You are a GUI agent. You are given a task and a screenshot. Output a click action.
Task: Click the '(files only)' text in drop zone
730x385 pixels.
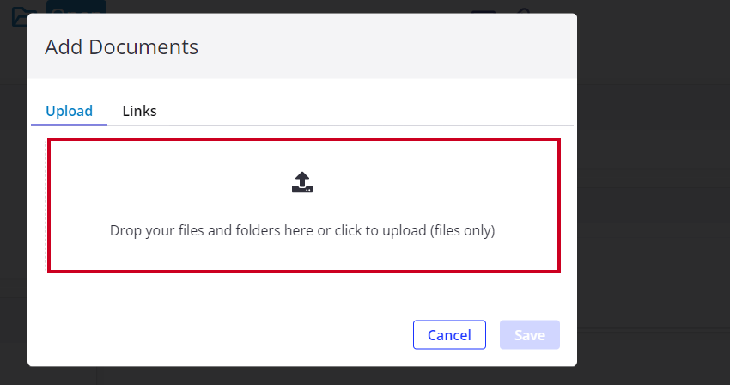462,230
